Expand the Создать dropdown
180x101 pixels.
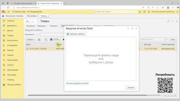(31, 39)
